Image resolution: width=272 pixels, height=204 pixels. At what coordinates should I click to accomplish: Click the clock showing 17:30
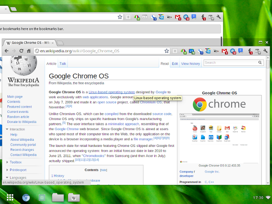(258, 197)
